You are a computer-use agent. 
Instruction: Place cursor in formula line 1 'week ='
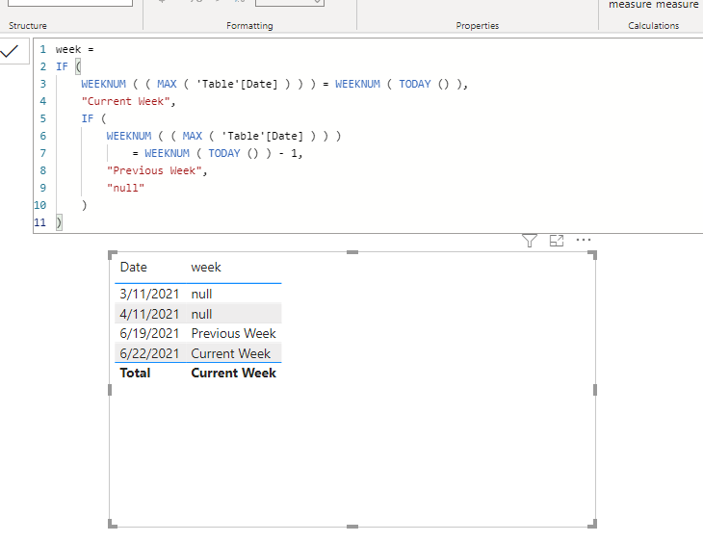pos(74,49)
